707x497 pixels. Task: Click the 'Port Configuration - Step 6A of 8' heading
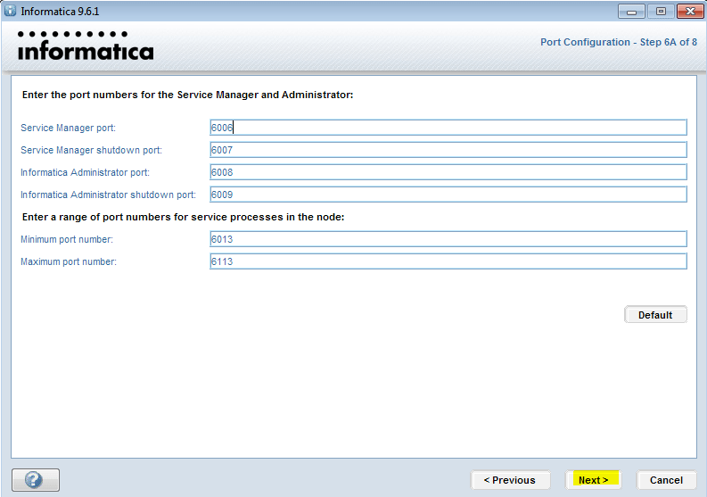pos(619,42)
